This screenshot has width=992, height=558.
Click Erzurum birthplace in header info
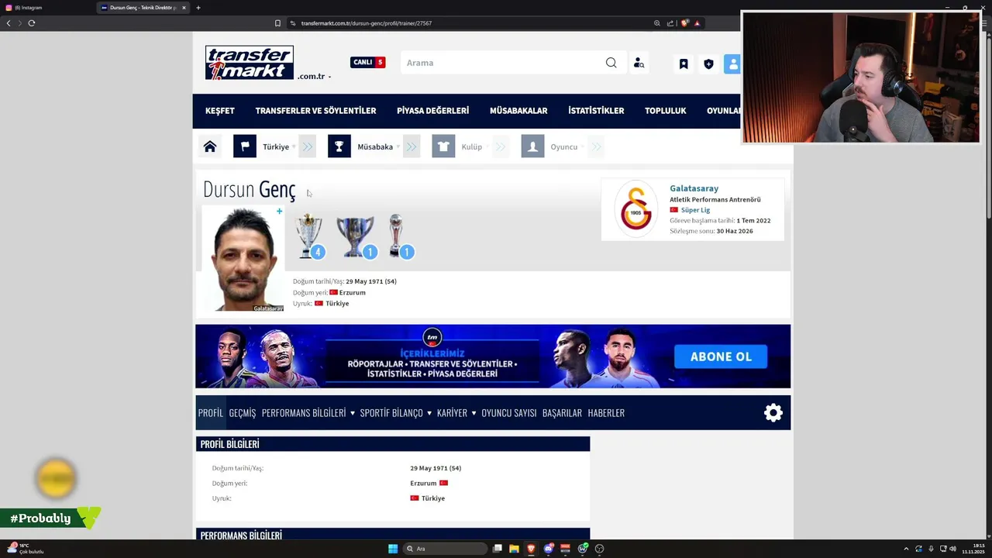(x=352, y=292)
